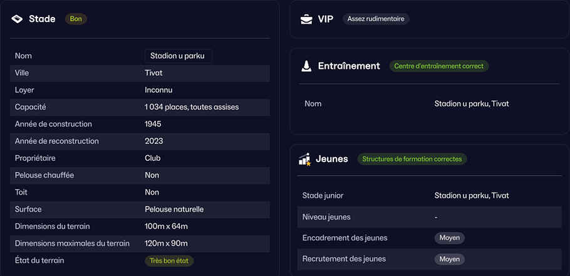Open the Stade junior Stadion u parku link
The image size is (570, 276).
[472, 196]
